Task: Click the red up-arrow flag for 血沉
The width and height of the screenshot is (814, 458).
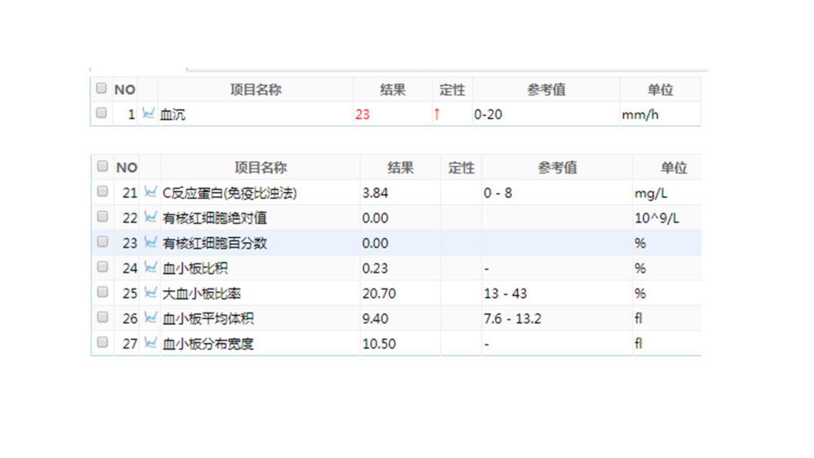Action: click(x=437, y=114)
